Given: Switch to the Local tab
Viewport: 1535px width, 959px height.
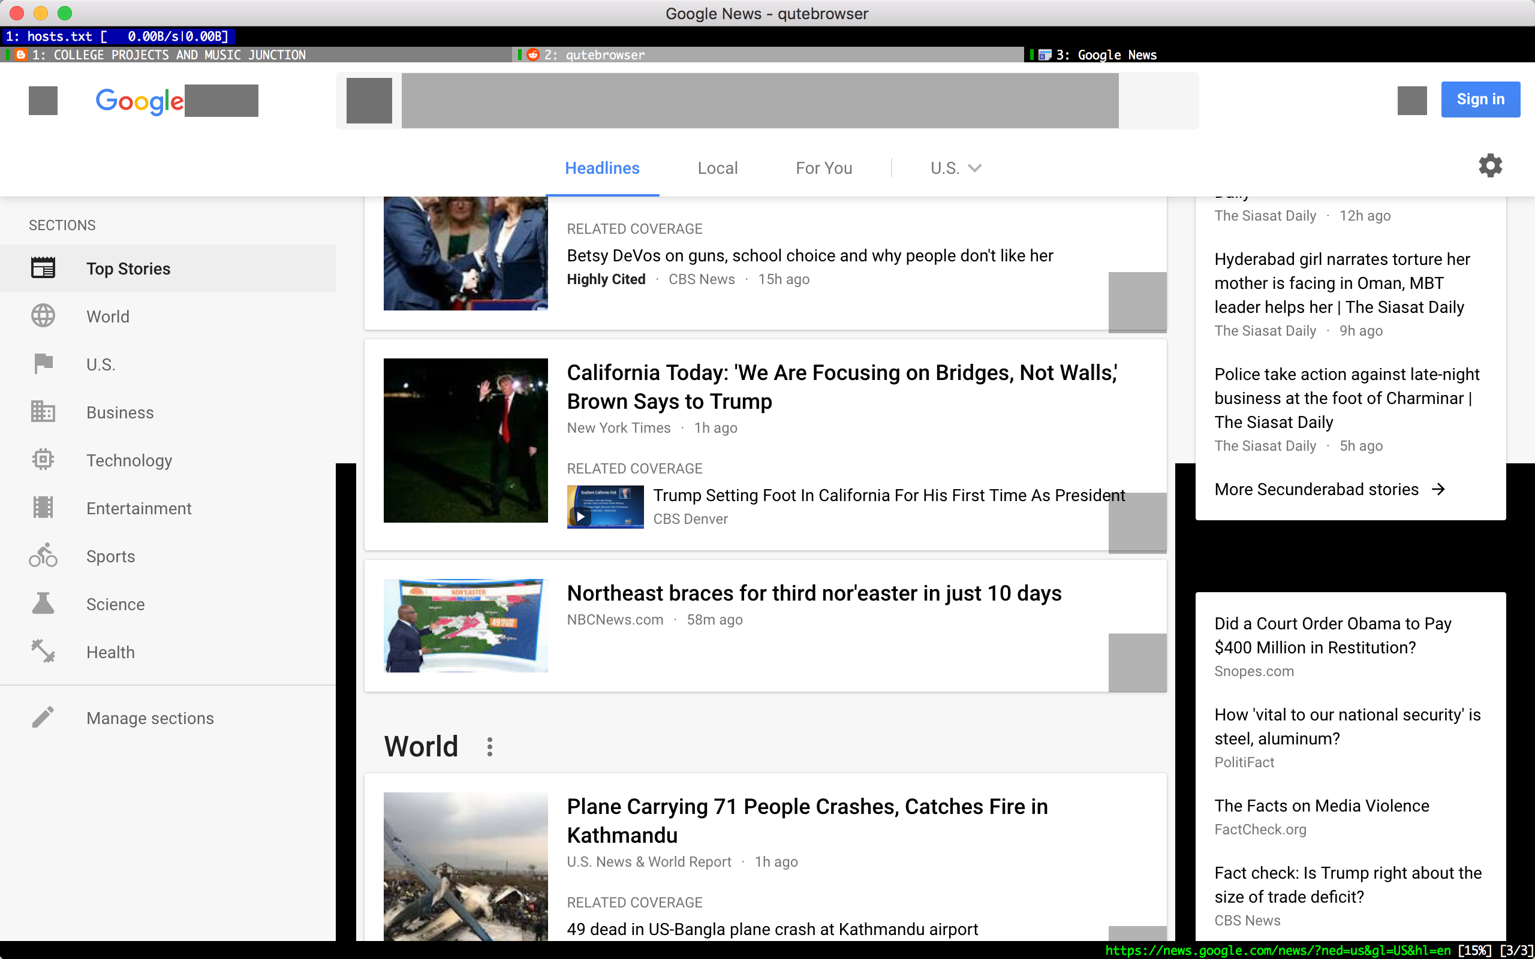Looking at the screenshot, I should 717,168.
